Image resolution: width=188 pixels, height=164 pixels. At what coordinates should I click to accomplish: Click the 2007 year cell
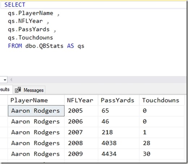[81, 133]
